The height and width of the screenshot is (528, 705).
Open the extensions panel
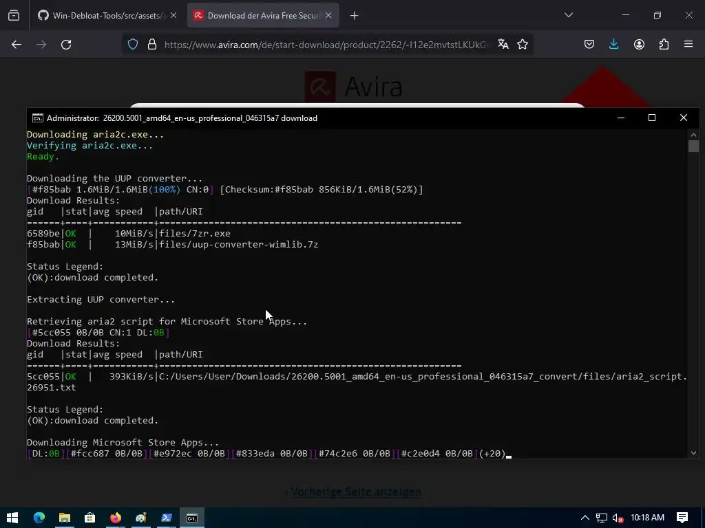[664, 44]
